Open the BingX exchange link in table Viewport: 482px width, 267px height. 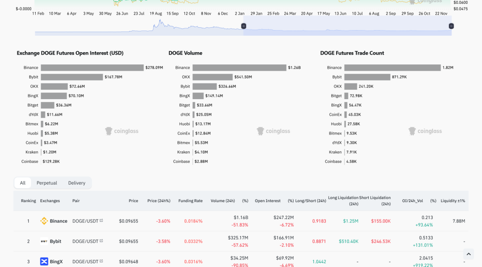click(x=56, y=261)
